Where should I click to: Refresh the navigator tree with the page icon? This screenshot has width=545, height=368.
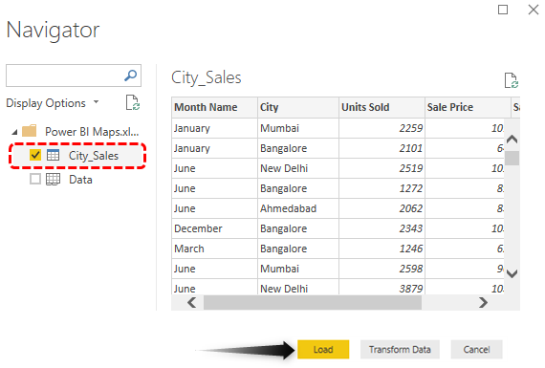[x=133, y=102]
